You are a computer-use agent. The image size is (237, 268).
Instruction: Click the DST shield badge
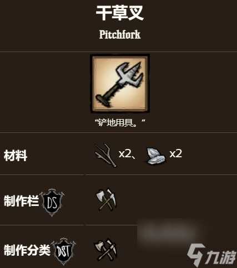(x=63, y=251)
